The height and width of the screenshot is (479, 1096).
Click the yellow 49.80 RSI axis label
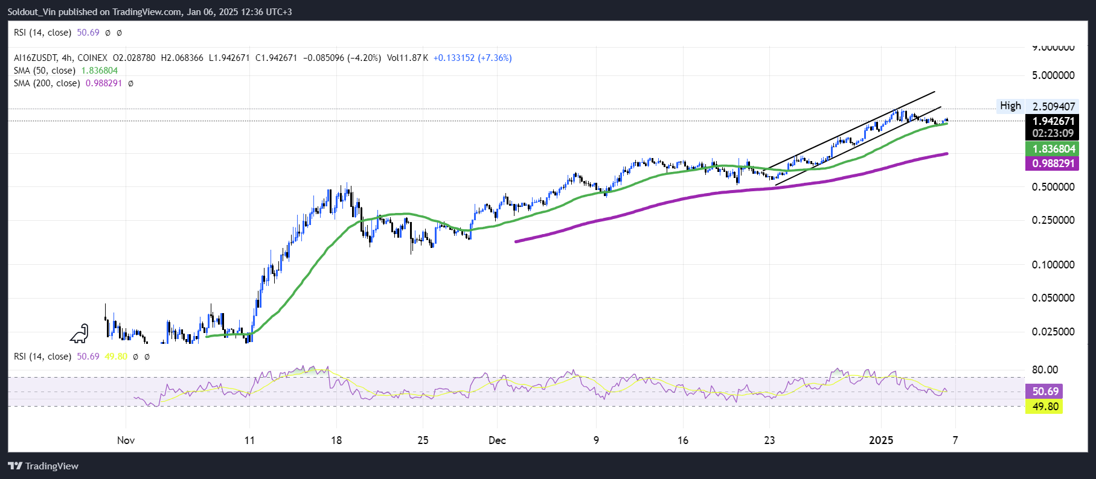1045,407
